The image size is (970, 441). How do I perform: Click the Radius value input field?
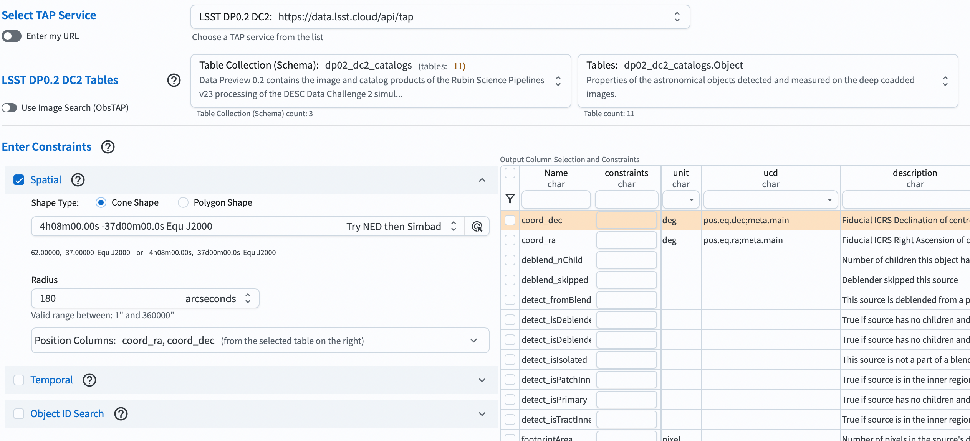(x=104, y=298)
